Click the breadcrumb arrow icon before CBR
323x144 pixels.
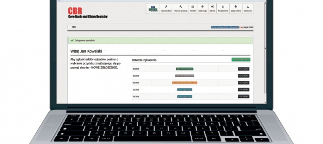point(69,27)
